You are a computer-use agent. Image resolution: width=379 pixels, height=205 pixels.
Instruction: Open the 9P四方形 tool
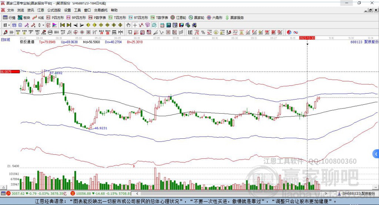click(x=76, y=18)
